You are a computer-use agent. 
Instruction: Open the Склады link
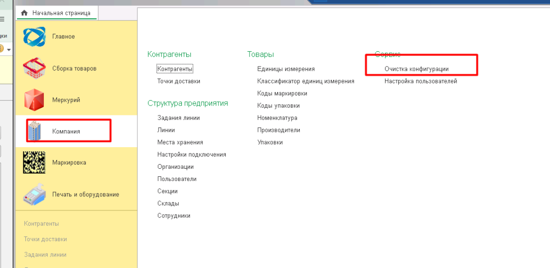(x=168, y=204)
